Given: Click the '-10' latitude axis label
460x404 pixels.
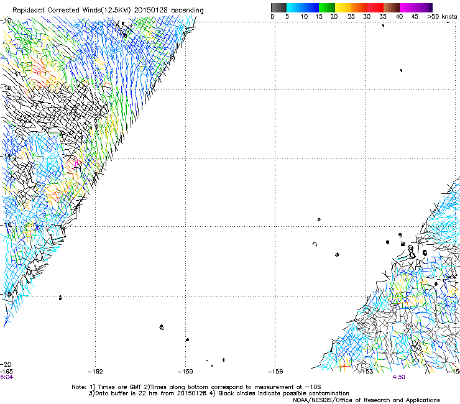Looking at the screenshot, I should pyautogui.click(x=6, y=21).
